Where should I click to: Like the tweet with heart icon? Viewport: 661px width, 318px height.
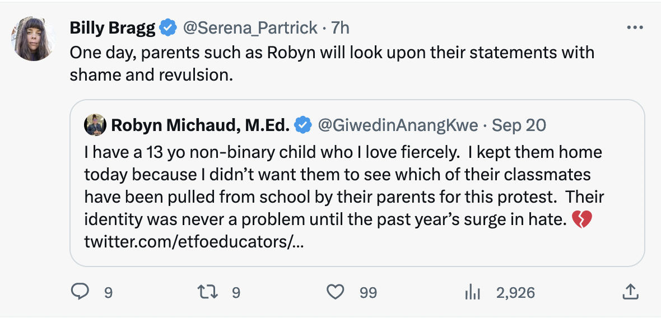coord(335,292)
